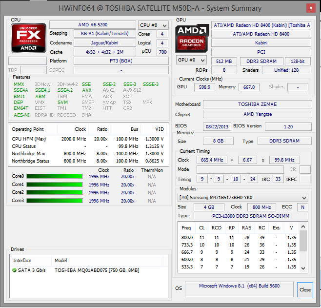321x308 pixels.
Task: Click the memory size 8 GB field
Action: coord(218,141)
